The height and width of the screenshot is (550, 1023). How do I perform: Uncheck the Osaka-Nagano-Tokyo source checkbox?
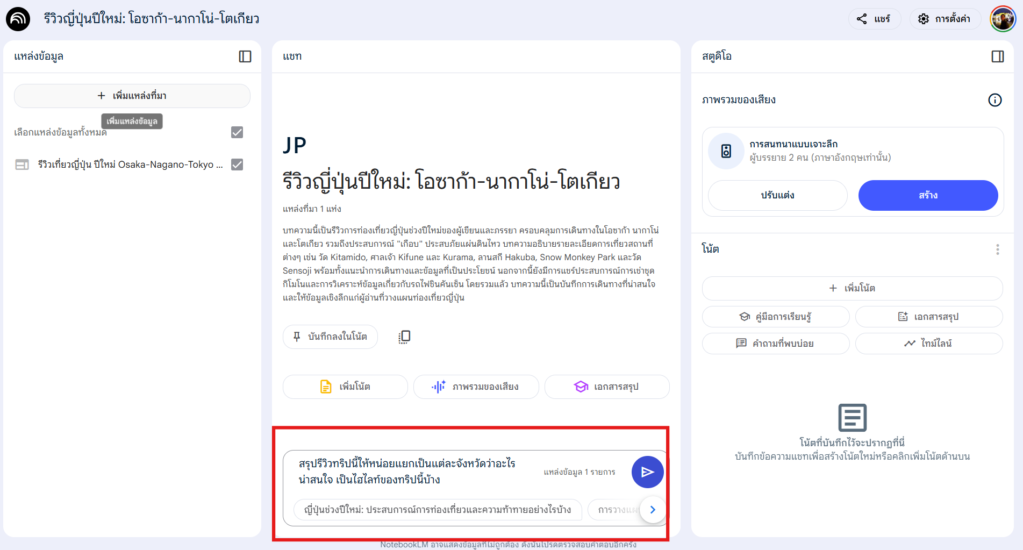tap(237, 165)
